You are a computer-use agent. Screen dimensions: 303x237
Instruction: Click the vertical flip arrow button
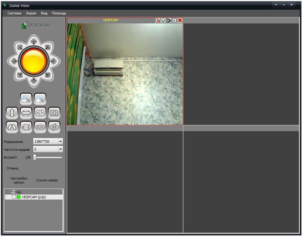pos(12,112)
